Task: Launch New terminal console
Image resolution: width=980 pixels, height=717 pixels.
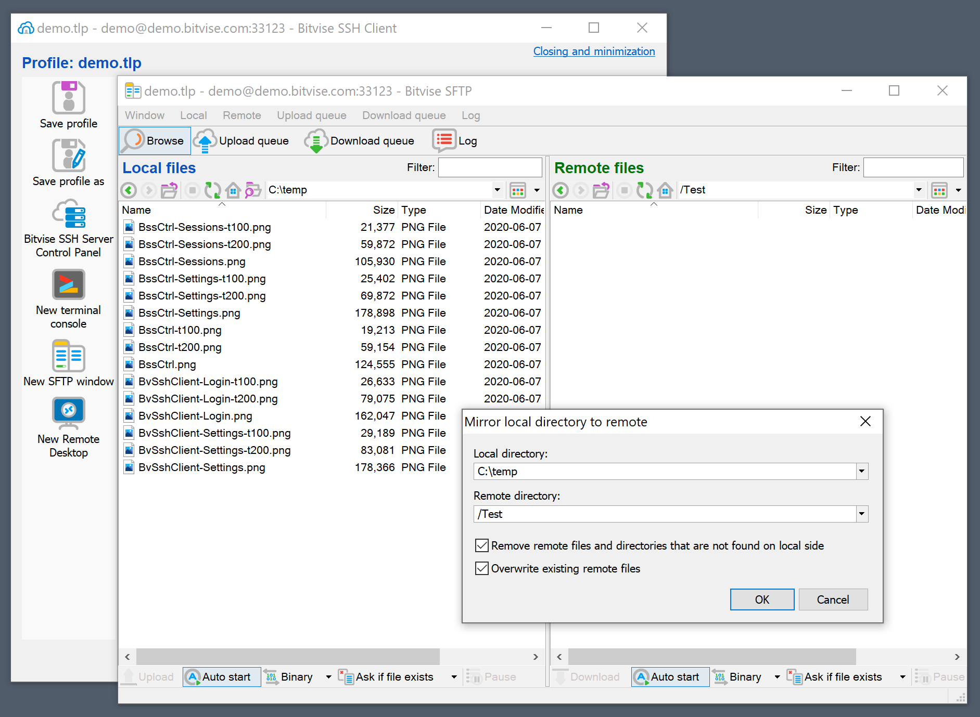Action: pyautogui.click(x=68, y=285)
